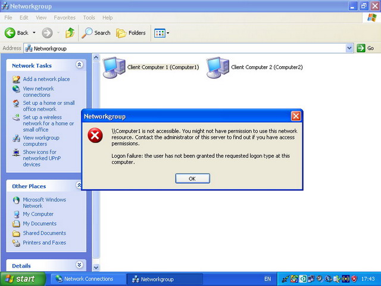Click the wireless signal tray icon

click(345, 279)
